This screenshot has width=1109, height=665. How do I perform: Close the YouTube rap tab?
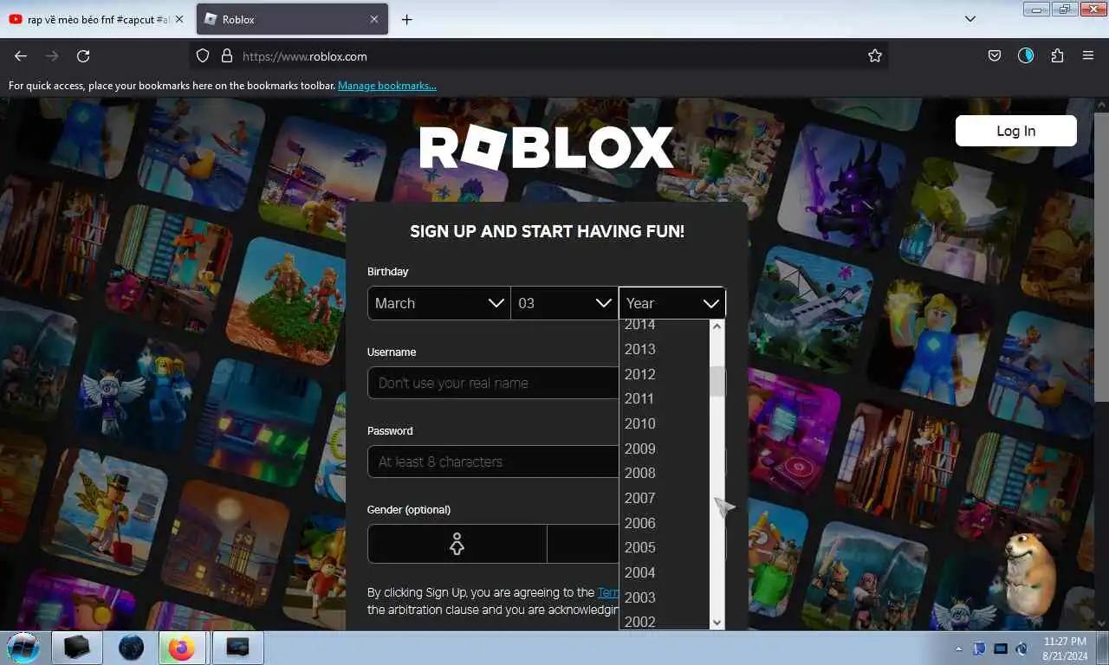[179, 19]
